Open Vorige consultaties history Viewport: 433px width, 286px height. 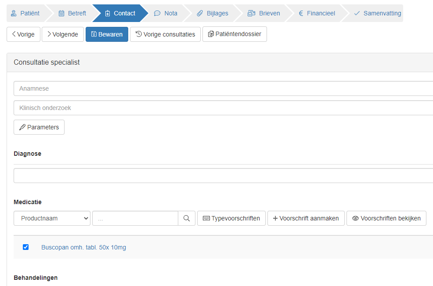click(165, 34)
